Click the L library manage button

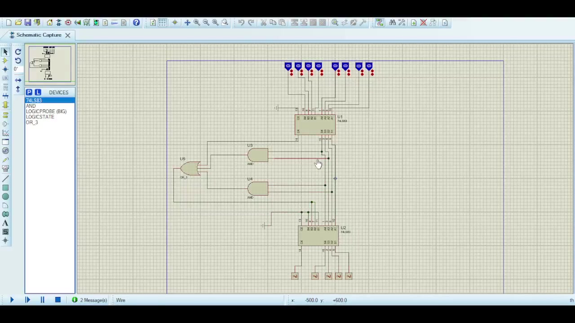tap(38, 92)
